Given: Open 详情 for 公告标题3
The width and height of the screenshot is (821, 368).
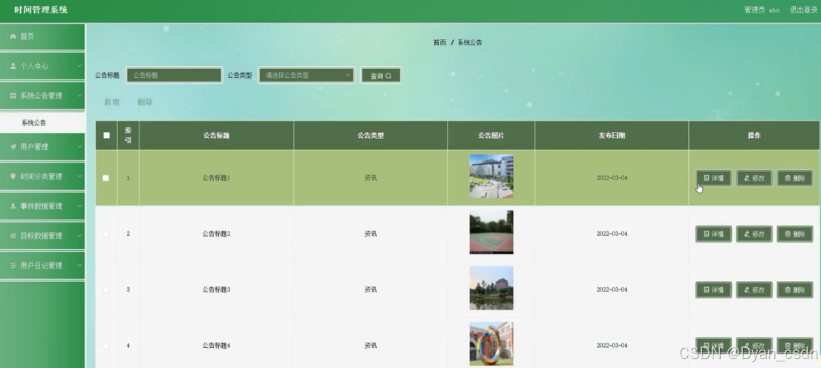Looking at the screenshot, I should (713, 290).
